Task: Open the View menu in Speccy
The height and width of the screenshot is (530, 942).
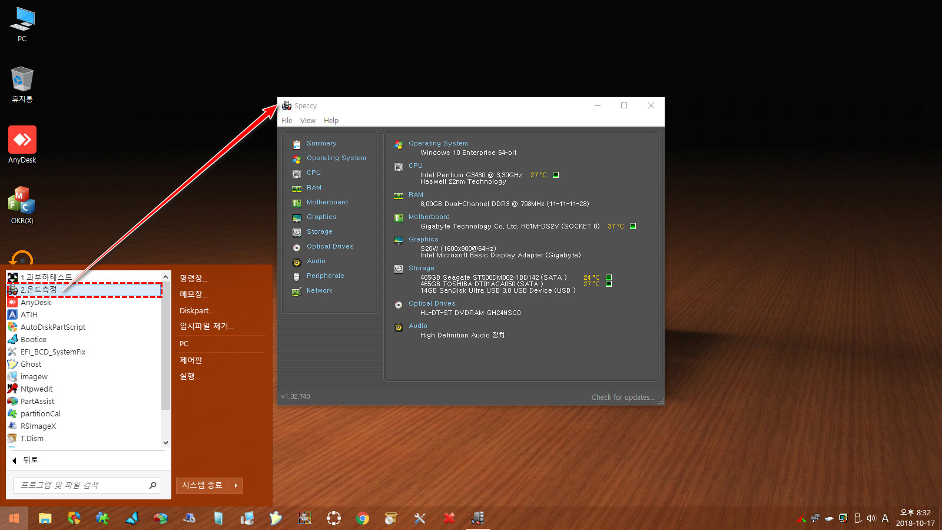Action: pyautogui.click(x=308, y=120)
